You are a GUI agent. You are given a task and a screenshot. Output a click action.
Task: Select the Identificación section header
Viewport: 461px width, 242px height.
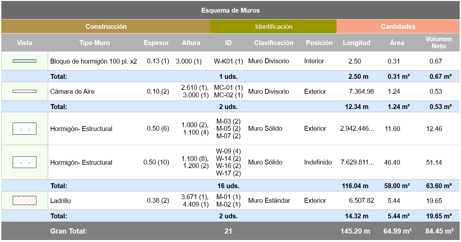coord(273,26)
